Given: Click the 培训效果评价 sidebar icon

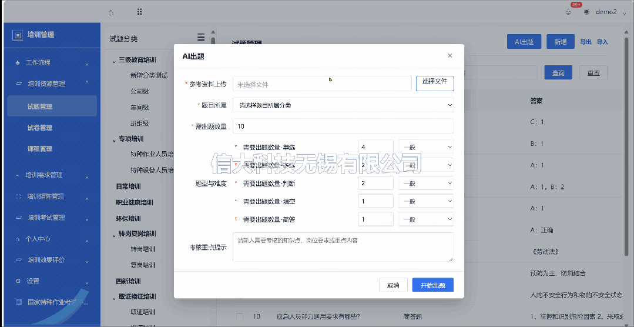Looking at the screenshot, I should (x=18, y=260).
